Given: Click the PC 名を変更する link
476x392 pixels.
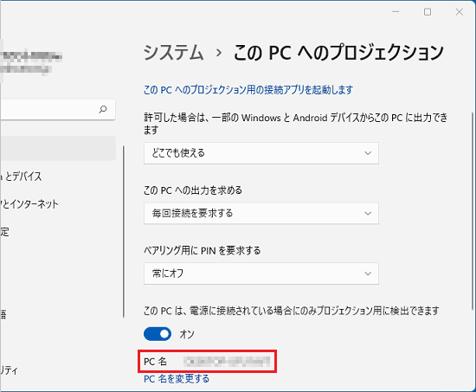Looking at the screenshot, I should 177,379.
